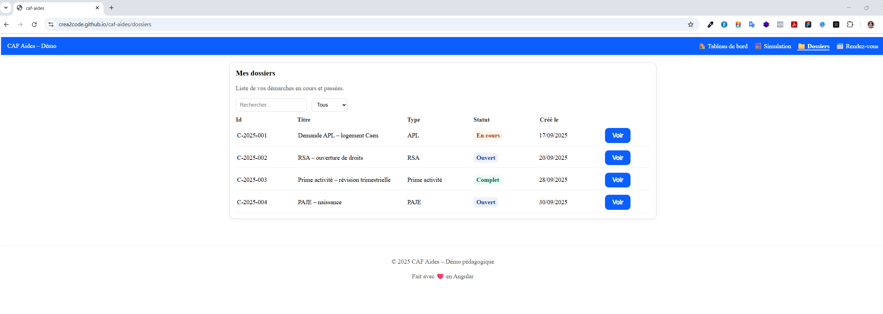
Task: Open the Figma extension icon
Action: [x=808, y=24]
